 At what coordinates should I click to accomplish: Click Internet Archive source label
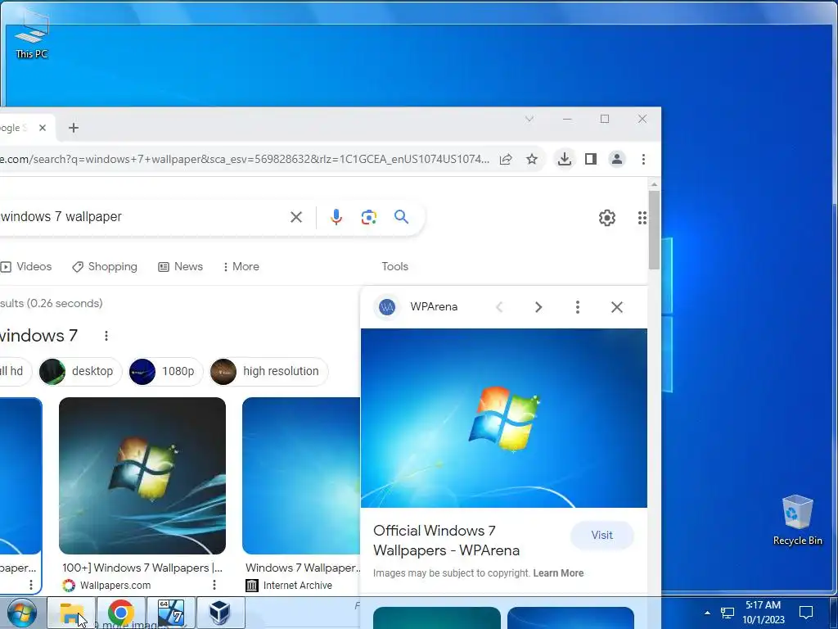pos(298,586)
